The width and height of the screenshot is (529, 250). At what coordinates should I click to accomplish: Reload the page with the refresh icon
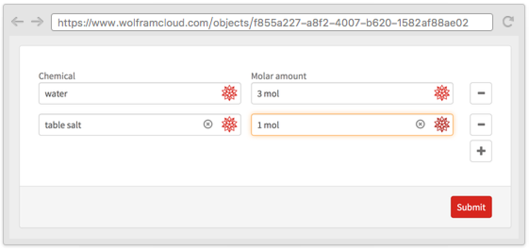click(x=508, y=22)
